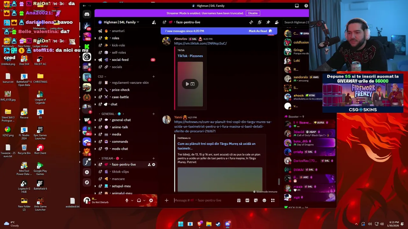Open File Explorer from taskbar
Viewport: 408px width, 229px height.
coord(209,224)
